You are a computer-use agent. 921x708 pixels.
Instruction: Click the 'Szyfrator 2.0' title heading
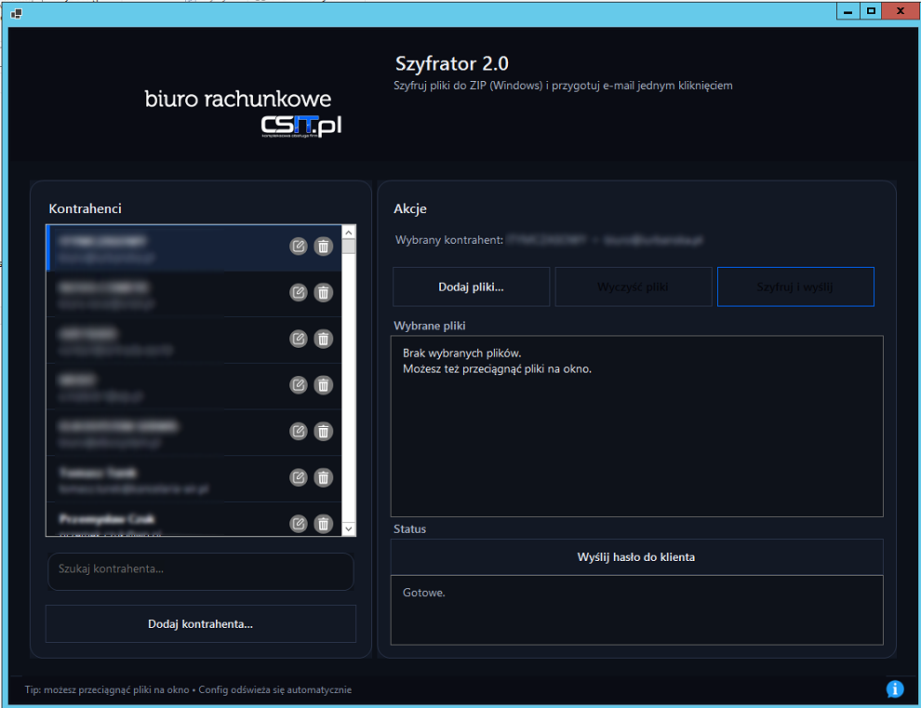[x=452, y=63]
